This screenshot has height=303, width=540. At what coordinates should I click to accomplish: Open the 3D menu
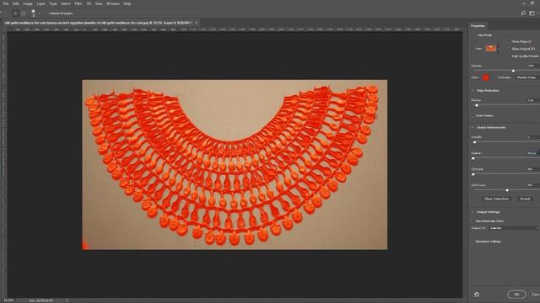[89, 3]
